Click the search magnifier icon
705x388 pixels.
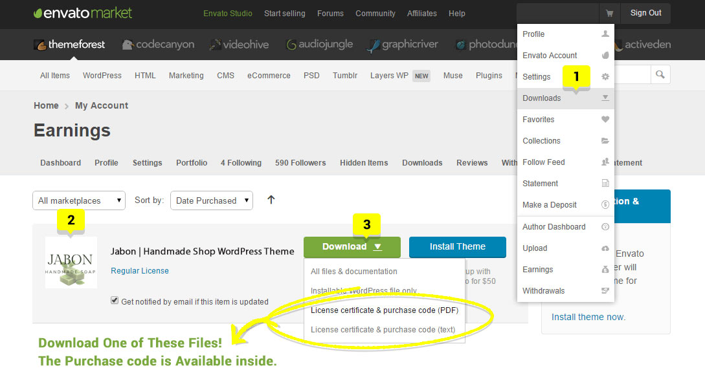[660, 75]
